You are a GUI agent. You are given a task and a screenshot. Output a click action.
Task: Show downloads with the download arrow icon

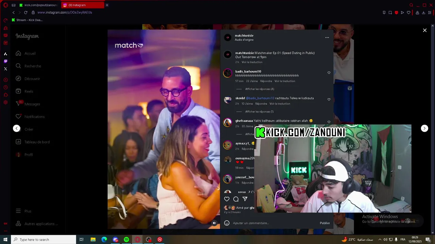[x=423, y=13]
